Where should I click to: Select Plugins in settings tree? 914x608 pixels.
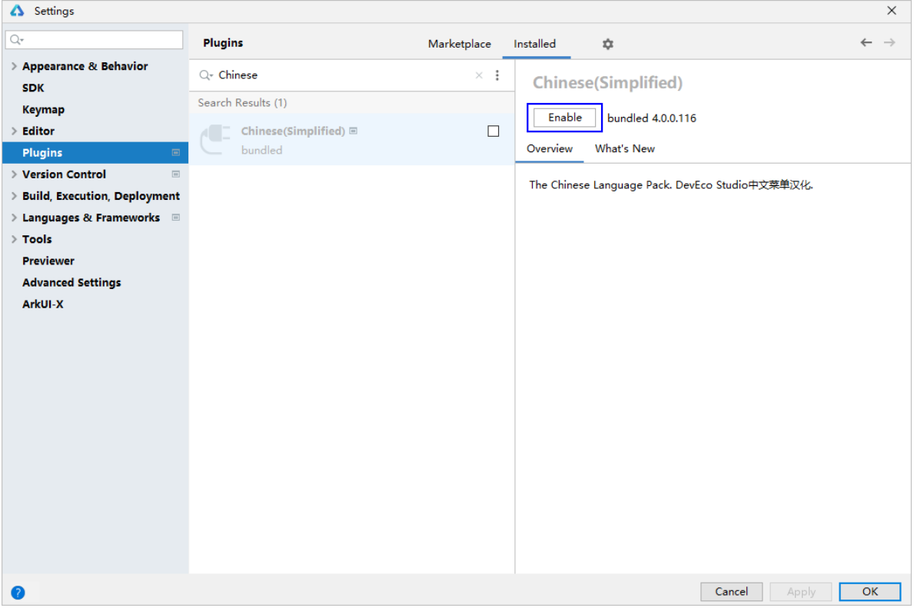pos(95,153)
